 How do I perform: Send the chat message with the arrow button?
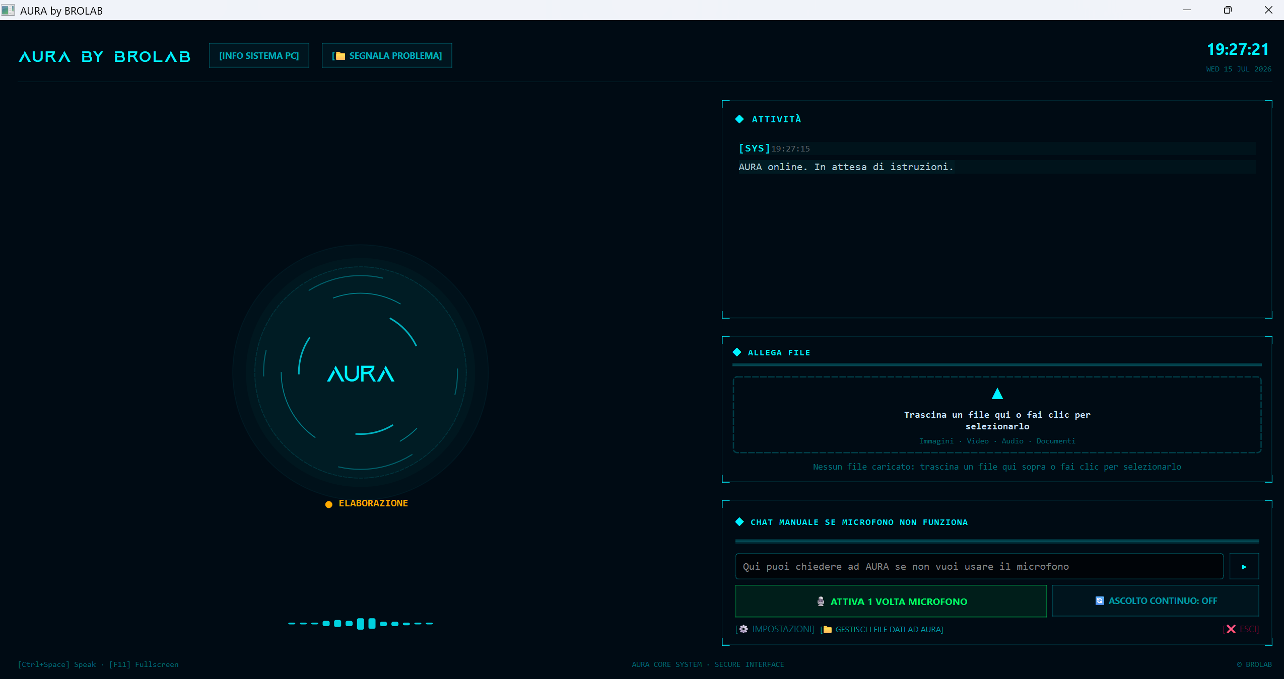(x=1244, y=566)
